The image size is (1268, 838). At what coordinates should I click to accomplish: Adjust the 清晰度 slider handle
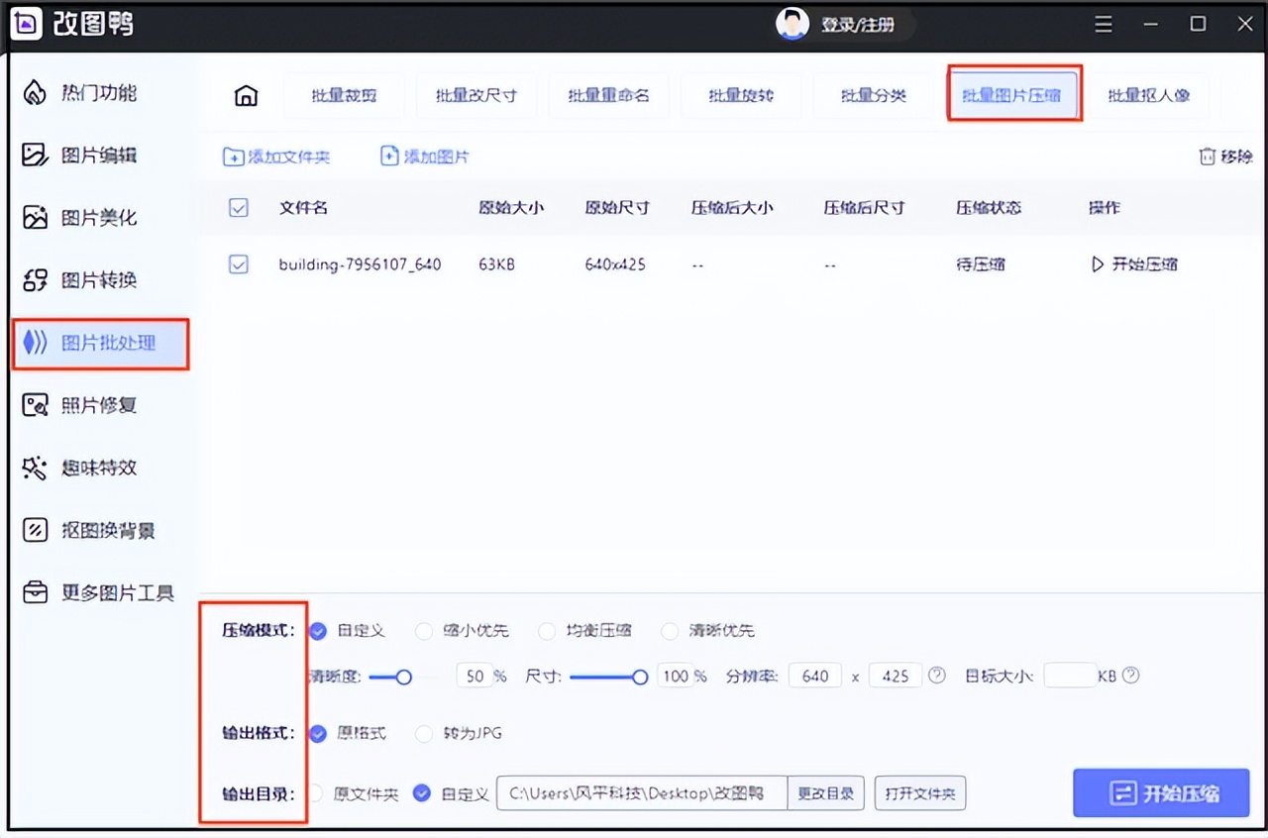[402, 677]
